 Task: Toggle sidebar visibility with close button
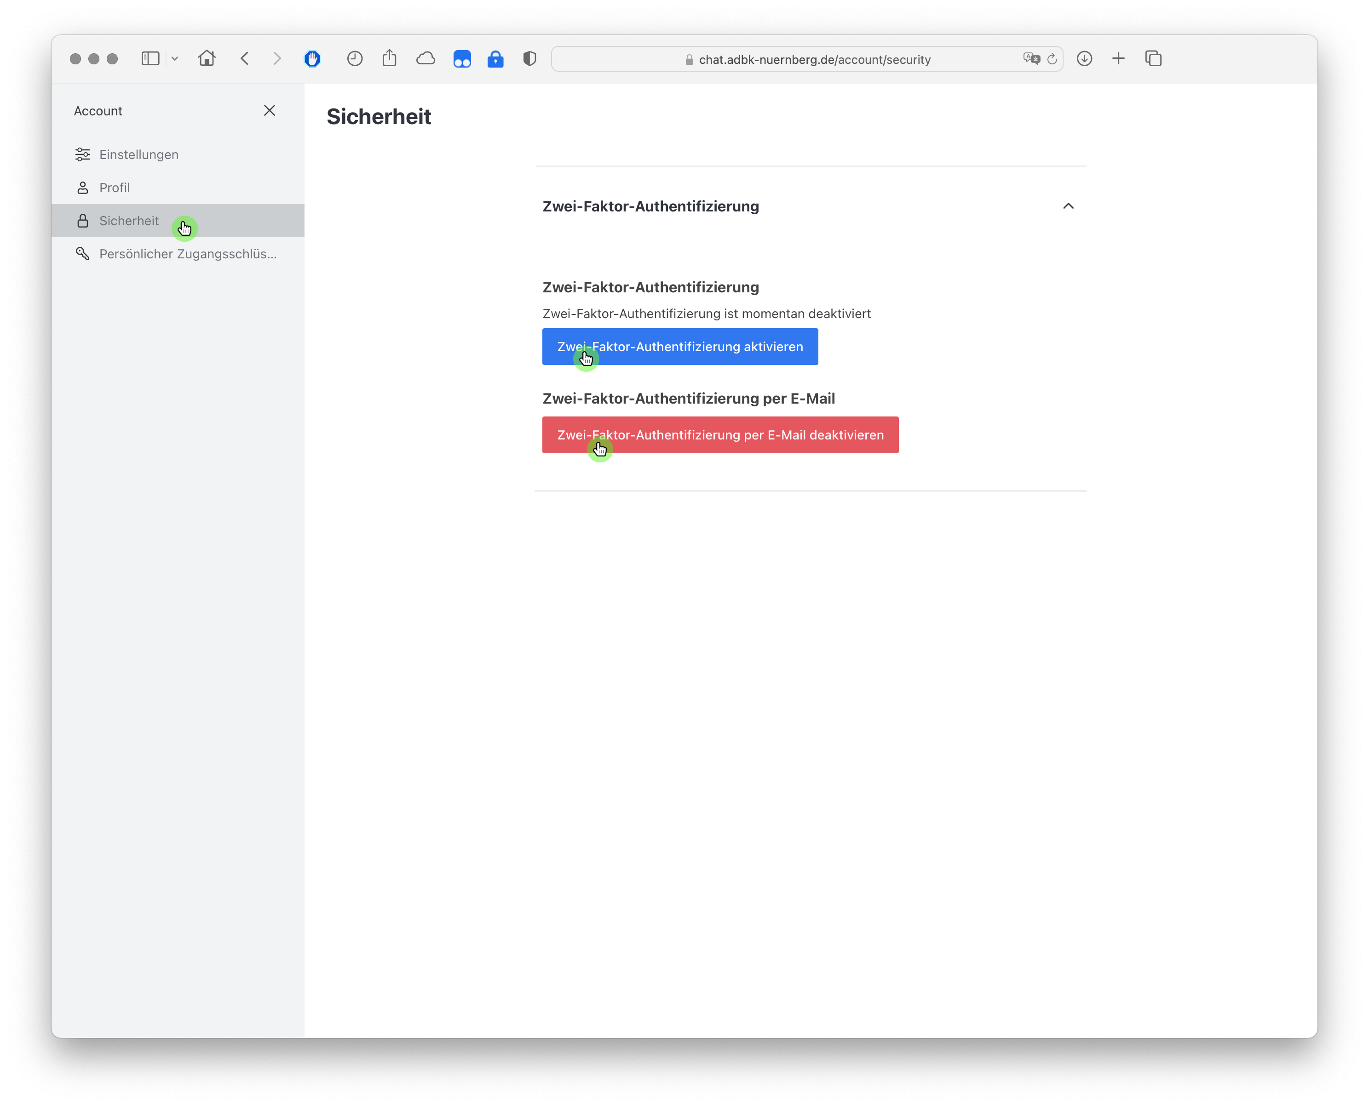pyautogui.click(x=269, y=111)
